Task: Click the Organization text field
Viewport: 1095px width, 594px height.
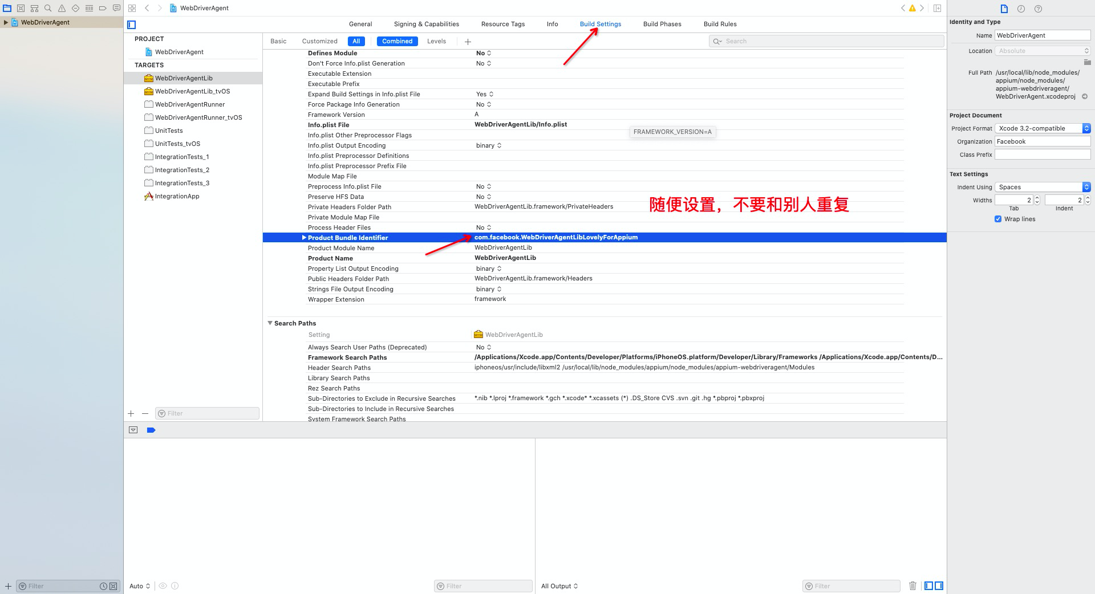Action: click(1043, 141)
